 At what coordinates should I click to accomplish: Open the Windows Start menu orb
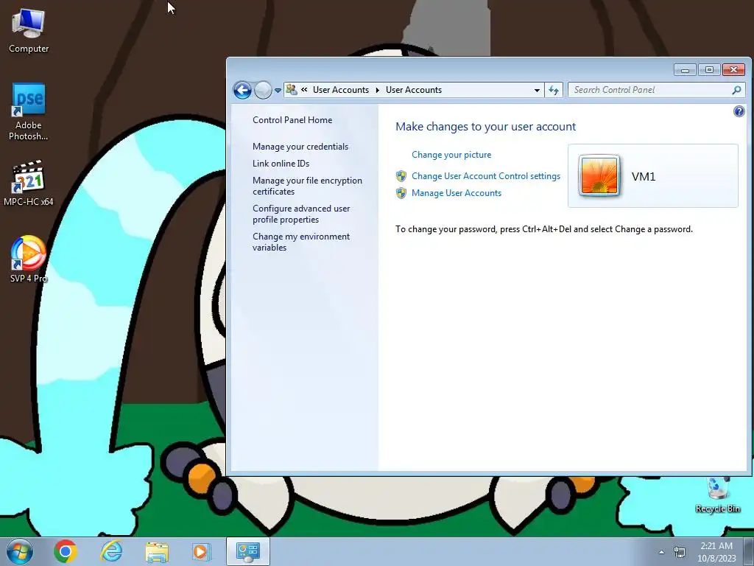20,551
